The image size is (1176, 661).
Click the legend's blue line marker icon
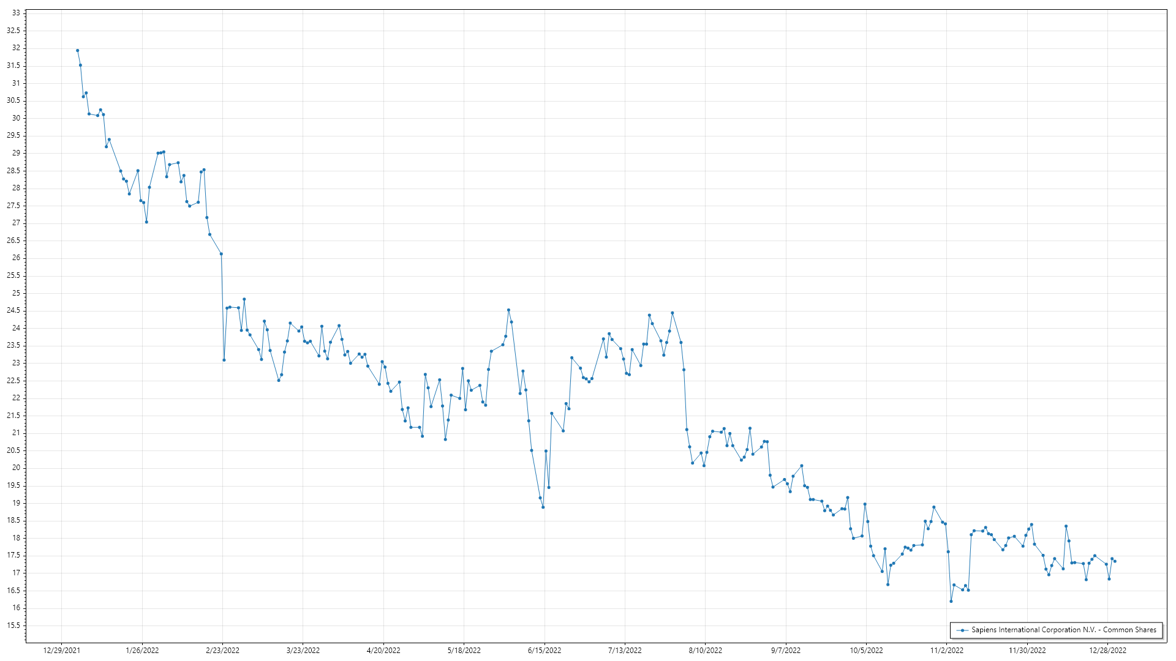pyautogui.click(x=963, y=630)
